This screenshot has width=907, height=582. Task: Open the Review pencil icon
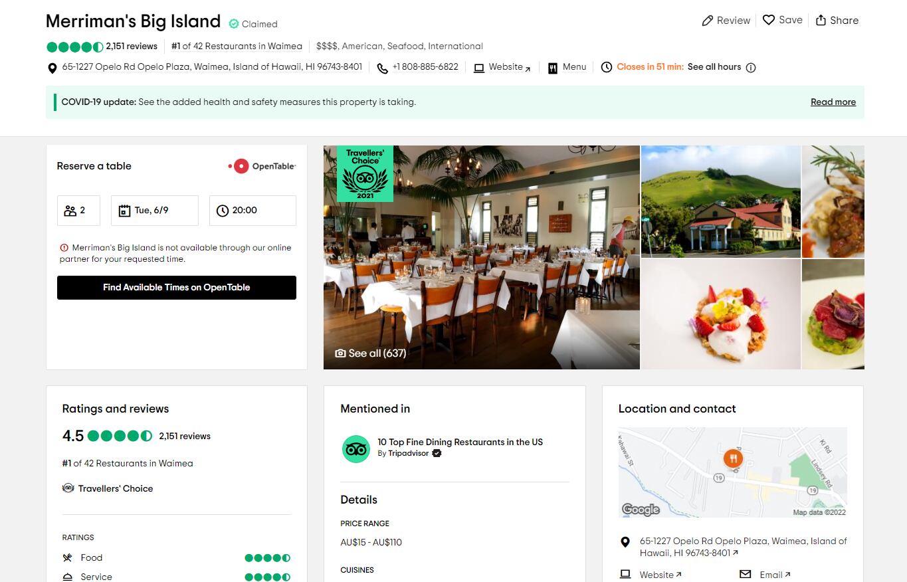click(x=706, y=20)
